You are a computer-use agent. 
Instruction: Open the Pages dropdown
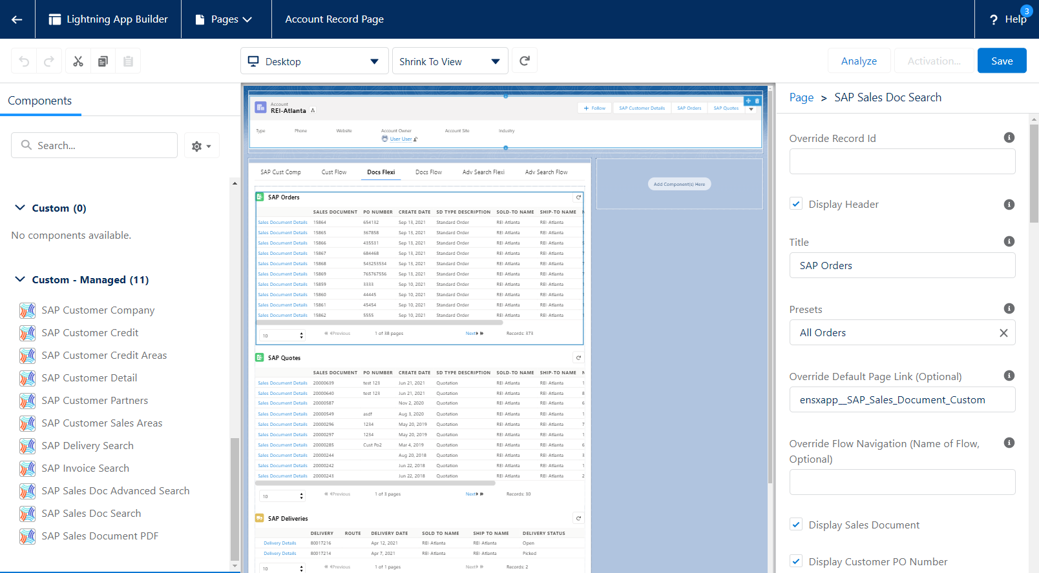tap(224, 19)
